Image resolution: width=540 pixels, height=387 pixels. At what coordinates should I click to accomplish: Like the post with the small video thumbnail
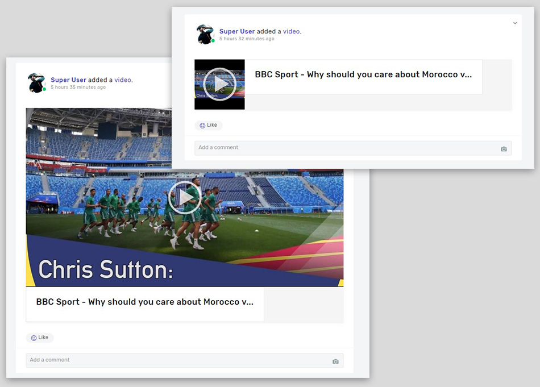209,125
